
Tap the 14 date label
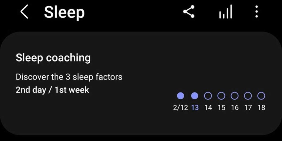[x=208, y=108]
